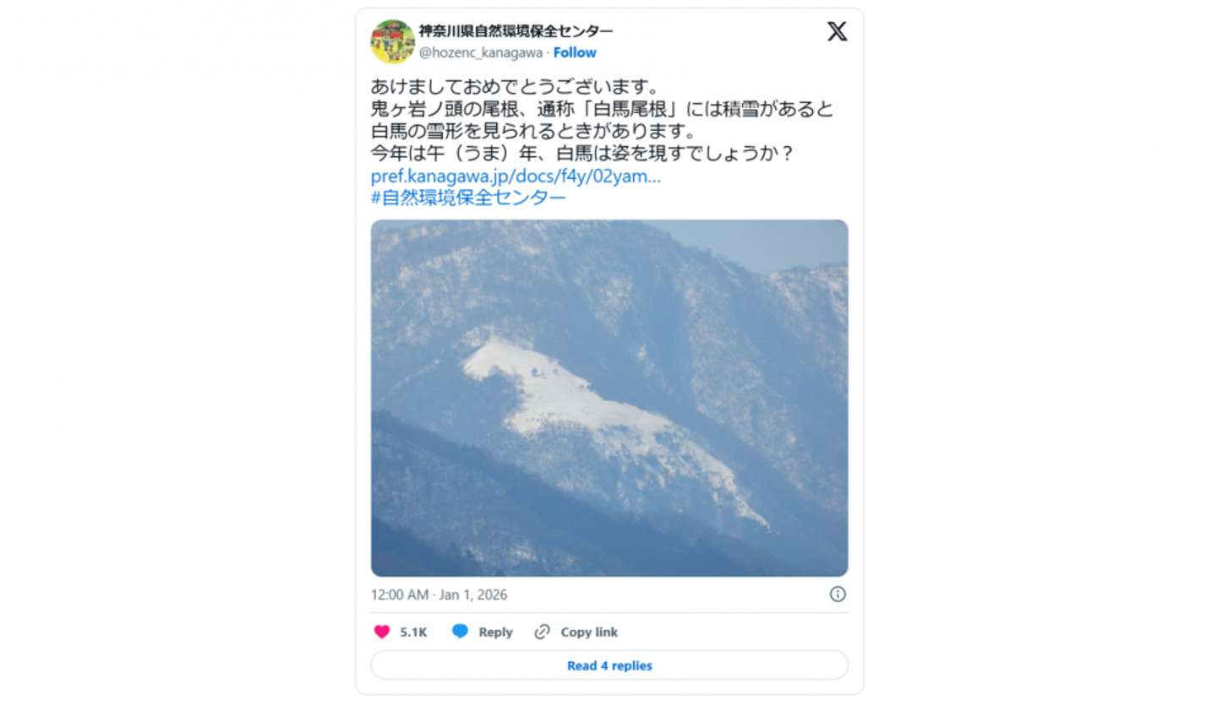Click the X logo icon

pyautogui.click(x=837, y=32)
